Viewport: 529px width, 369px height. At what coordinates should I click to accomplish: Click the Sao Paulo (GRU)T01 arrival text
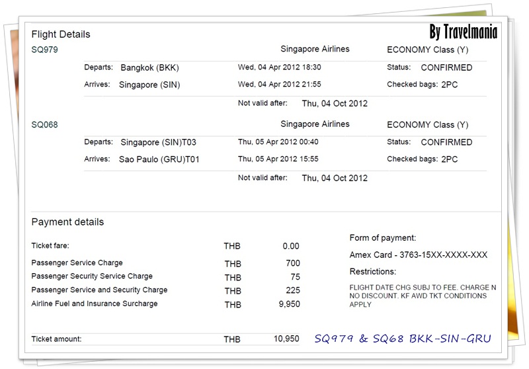pyautogui.click(x=159, y=159)
